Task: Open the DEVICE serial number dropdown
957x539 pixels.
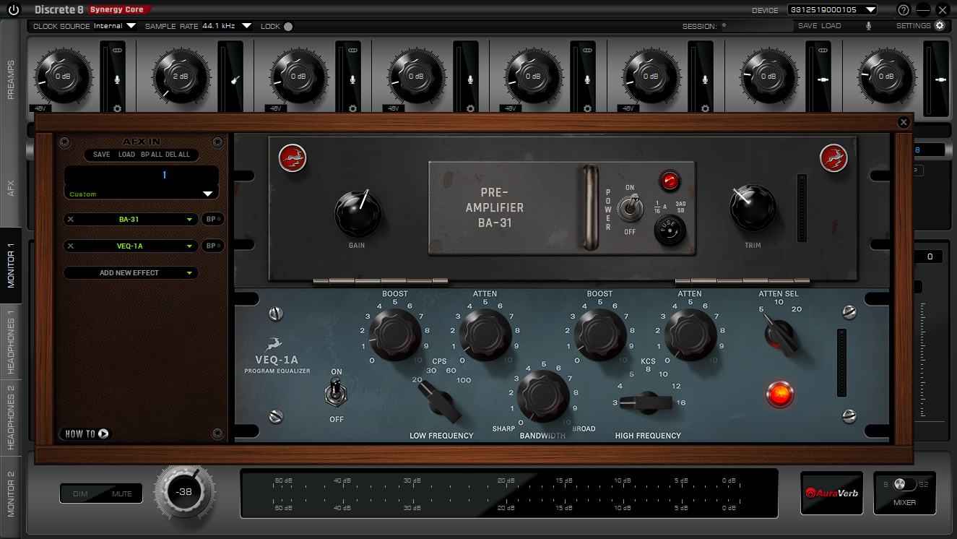Action: click(833, 10)
